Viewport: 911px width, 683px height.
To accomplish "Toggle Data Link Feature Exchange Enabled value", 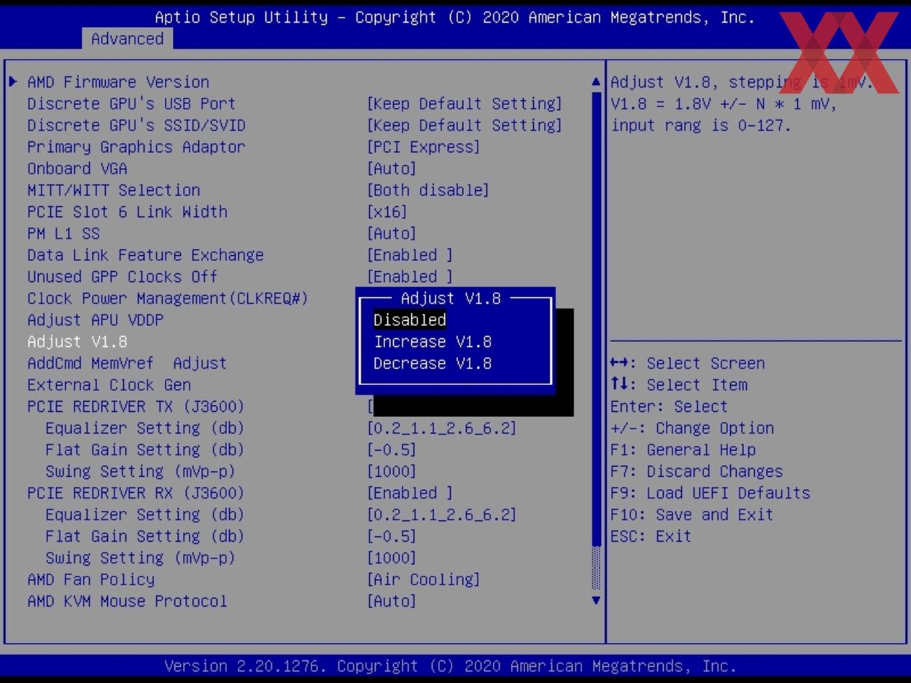I will coord(410,255).
